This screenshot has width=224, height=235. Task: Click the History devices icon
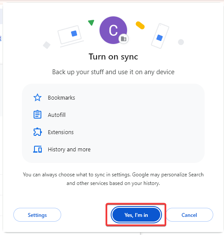coord(37,149)
